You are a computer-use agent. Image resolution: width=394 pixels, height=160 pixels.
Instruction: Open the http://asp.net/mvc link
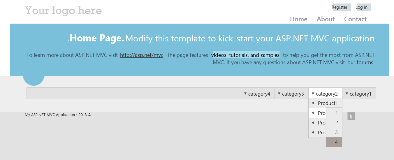(142, 55)
